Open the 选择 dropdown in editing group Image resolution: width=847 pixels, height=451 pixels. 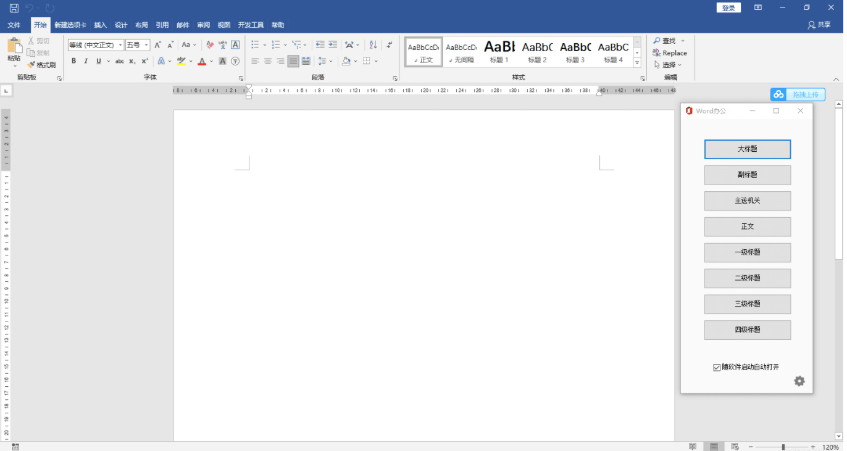point(667,65)
